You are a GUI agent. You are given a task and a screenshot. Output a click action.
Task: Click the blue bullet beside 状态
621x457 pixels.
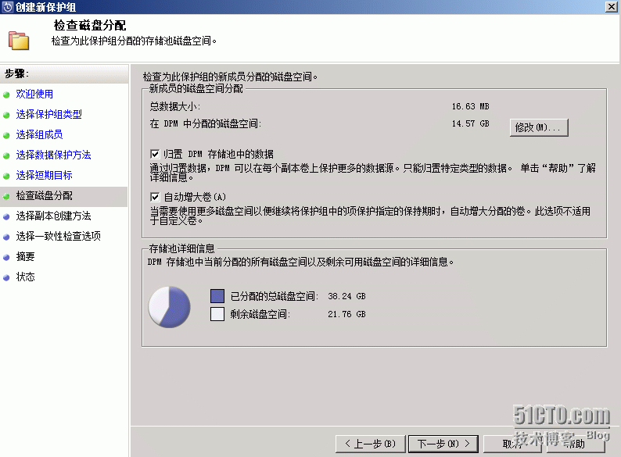tap(6, 278)
